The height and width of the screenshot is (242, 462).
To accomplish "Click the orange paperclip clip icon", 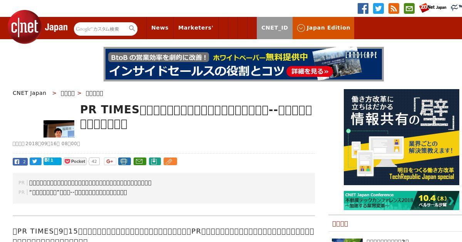I will tap(170, 161).
